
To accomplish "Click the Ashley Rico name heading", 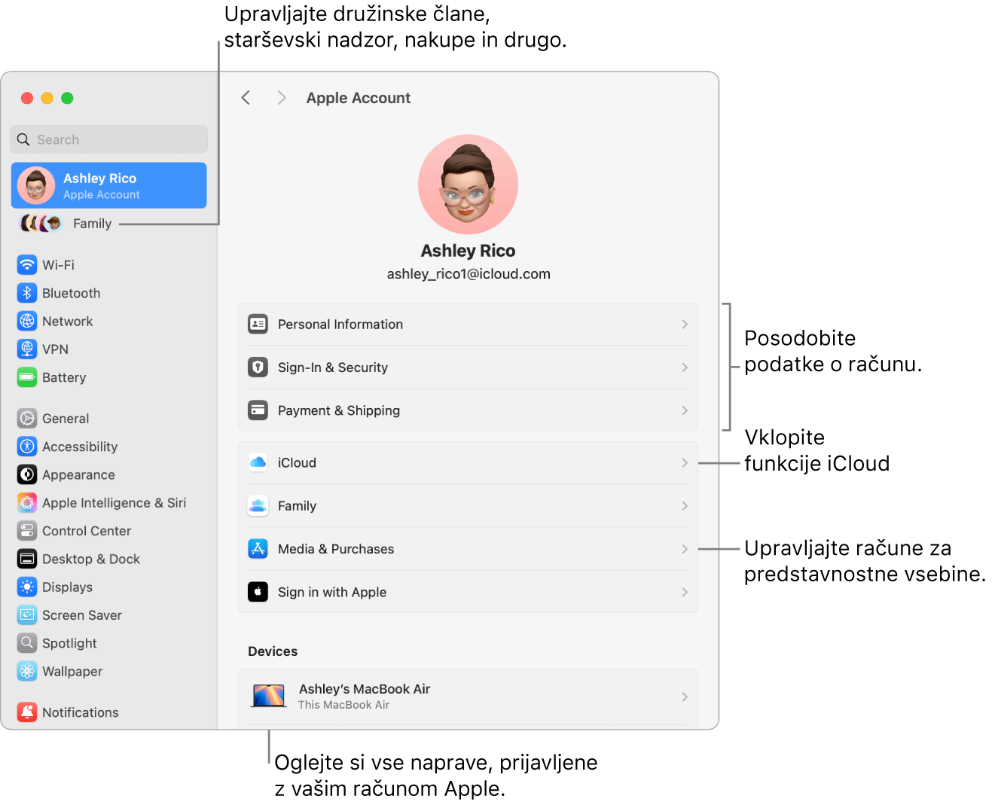I will [468, 251].
